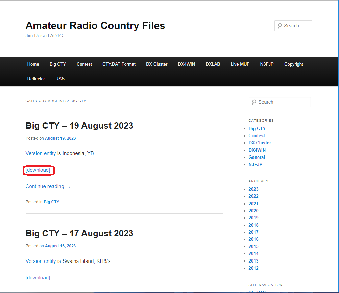This screenshot has height=293, width=339.
Task: Open the Big CTY navigation item
Action: pyautogui.click(x=58, y=64)
